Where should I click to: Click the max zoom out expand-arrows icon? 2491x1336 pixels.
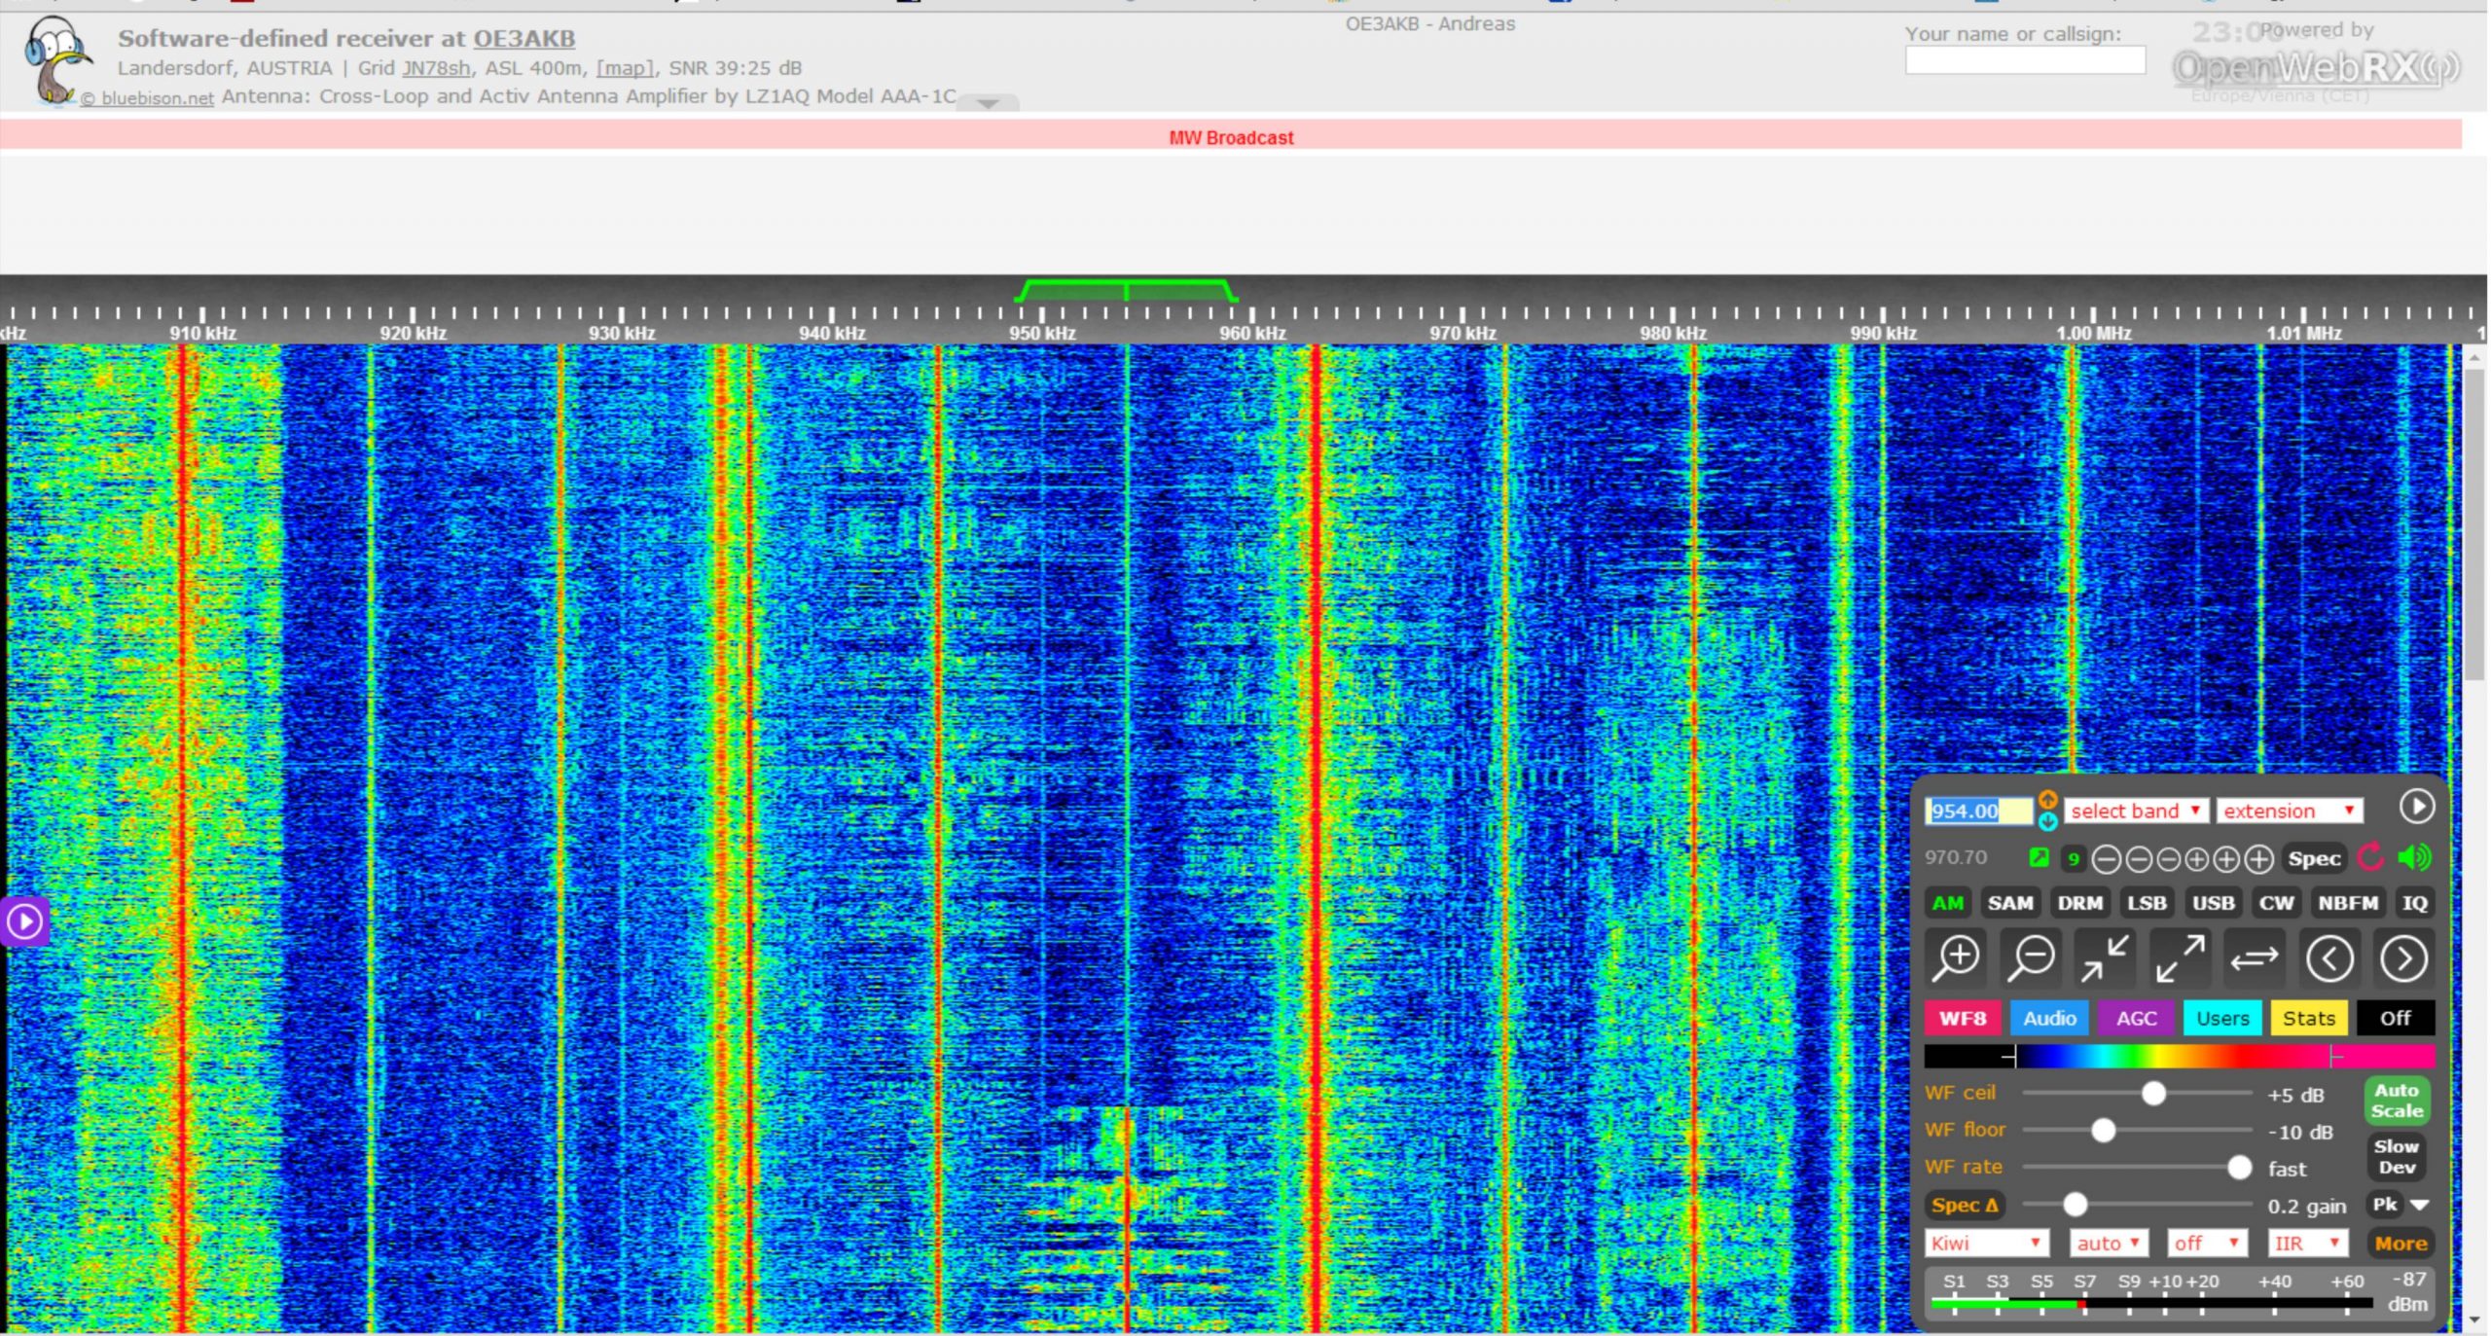pos(2180,958)
